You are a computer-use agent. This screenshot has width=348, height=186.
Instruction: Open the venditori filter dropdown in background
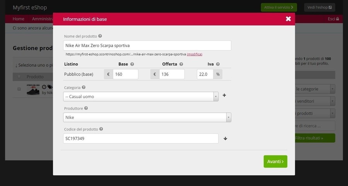coord(315,101)
